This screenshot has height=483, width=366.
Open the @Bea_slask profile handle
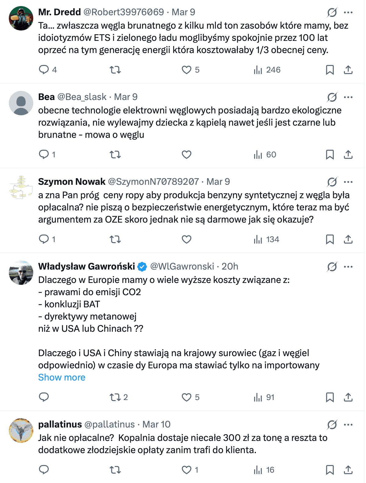tap(82, 97)
